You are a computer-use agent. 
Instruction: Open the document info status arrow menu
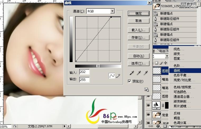64,126
